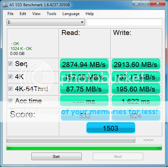Disable the Acc.time test checkbox
168x167 pixels.
coord(10,101)
